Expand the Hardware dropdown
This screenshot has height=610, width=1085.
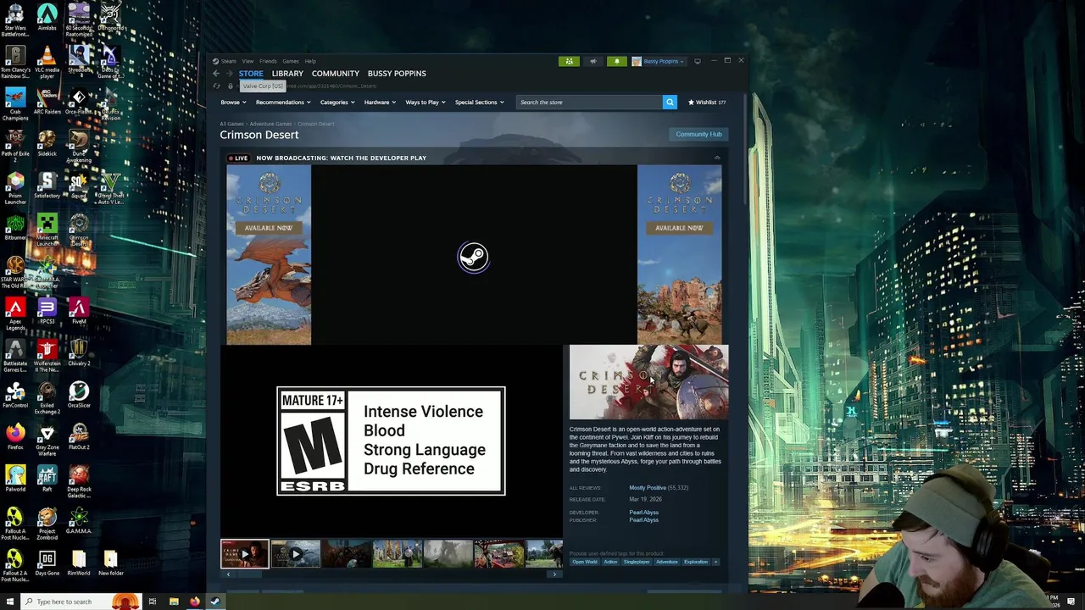pyautogui.click(x=380, y=103)
